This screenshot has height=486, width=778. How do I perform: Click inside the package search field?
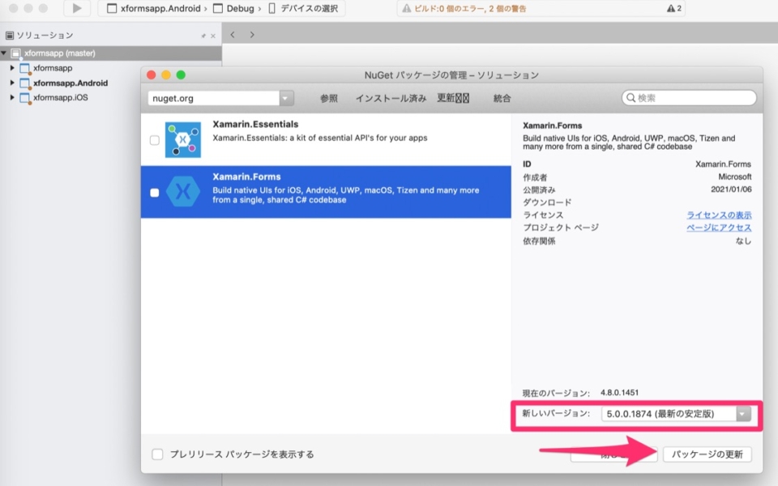(689, 96)
